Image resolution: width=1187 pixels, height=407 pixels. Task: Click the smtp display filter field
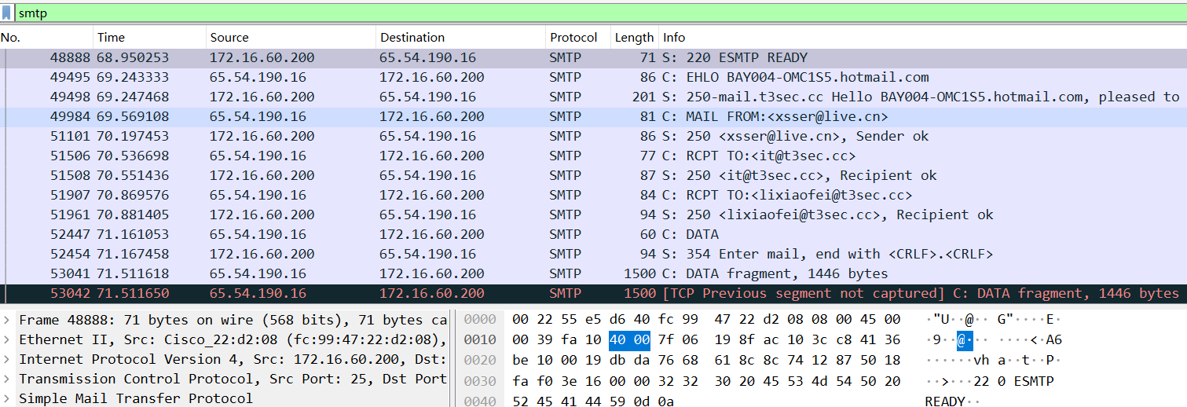[x=600, y=13]
